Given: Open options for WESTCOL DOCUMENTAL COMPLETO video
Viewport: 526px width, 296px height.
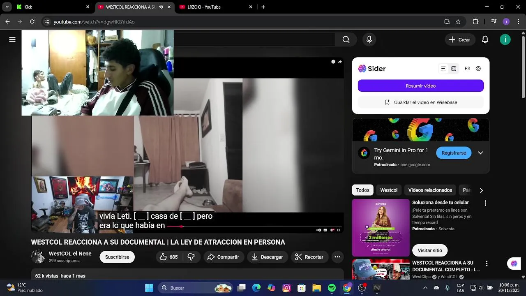Looking at the screenshot, I should tap(487, 264).
